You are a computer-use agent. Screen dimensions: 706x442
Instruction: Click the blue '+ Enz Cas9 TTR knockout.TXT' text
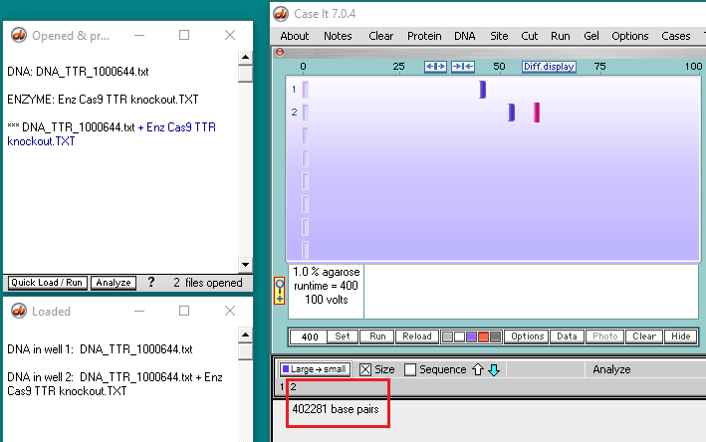tap(112, 134)
